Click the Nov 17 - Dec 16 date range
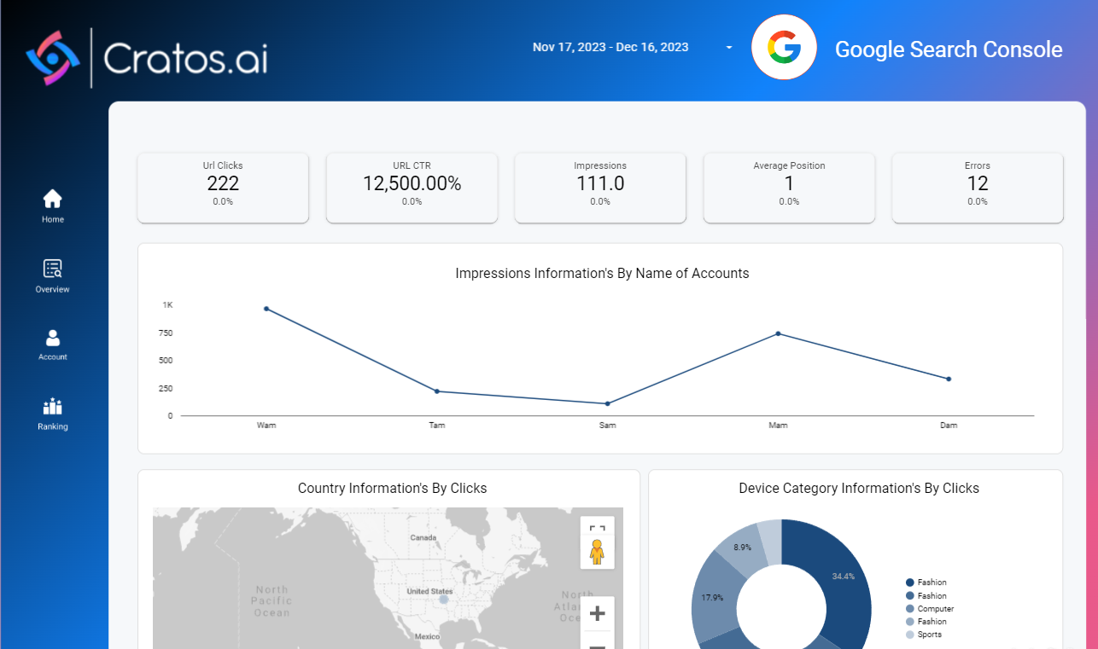Image resolution: width=1098 pixels, height=649 pixels. (x=610, y=48)
